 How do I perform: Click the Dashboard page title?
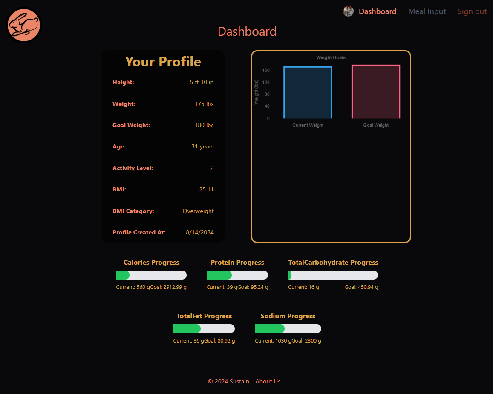click(247, 31)
